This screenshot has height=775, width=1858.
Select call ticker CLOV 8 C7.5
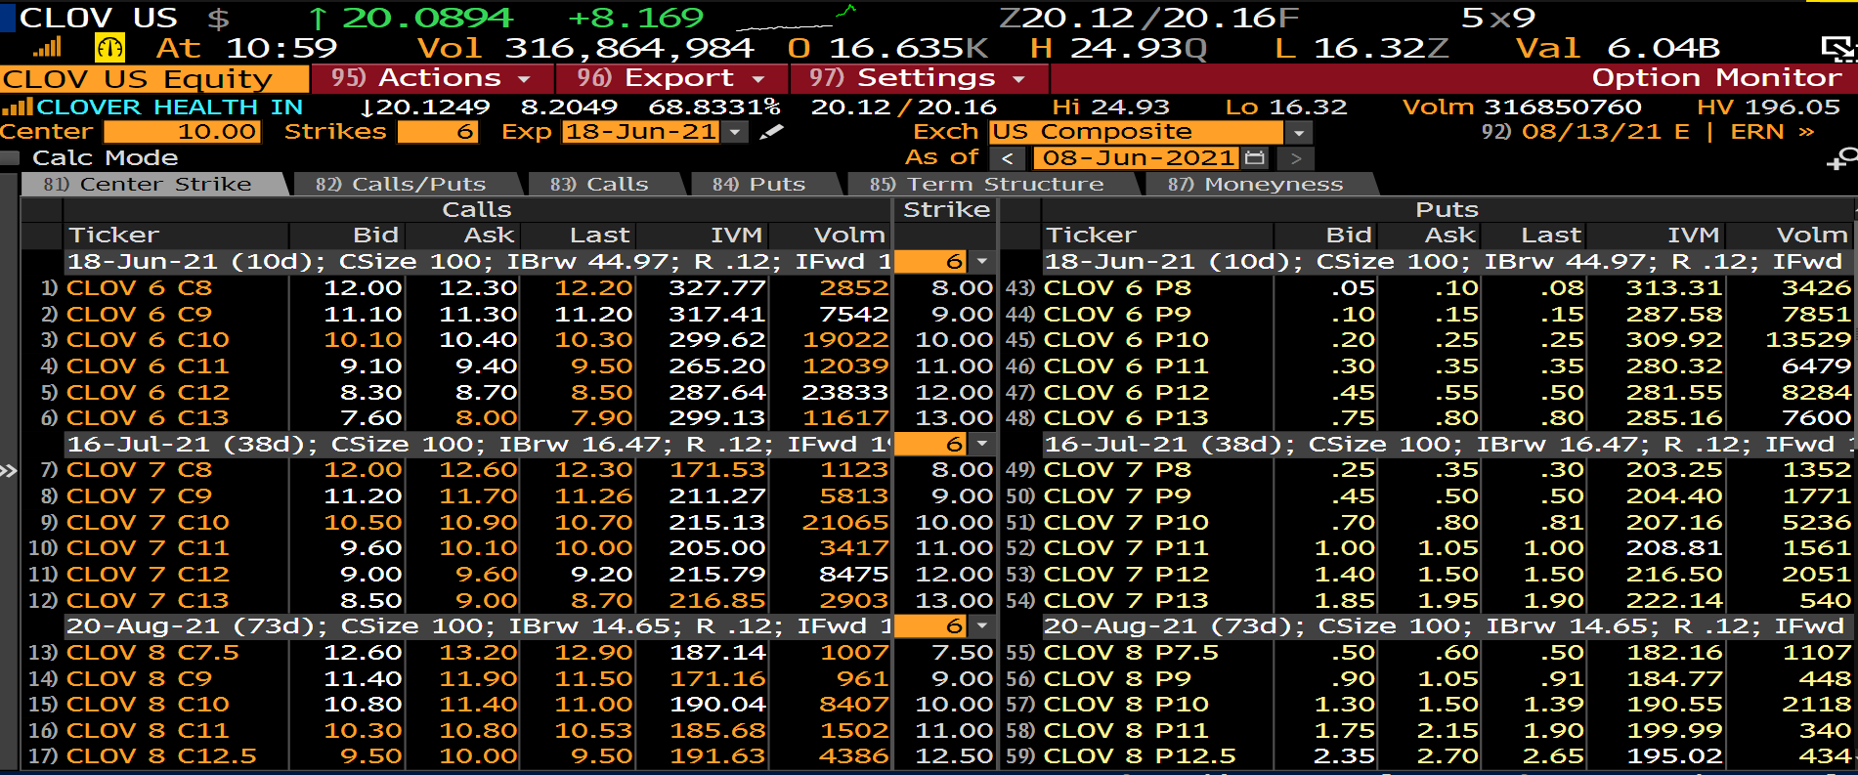click(152, 653)
